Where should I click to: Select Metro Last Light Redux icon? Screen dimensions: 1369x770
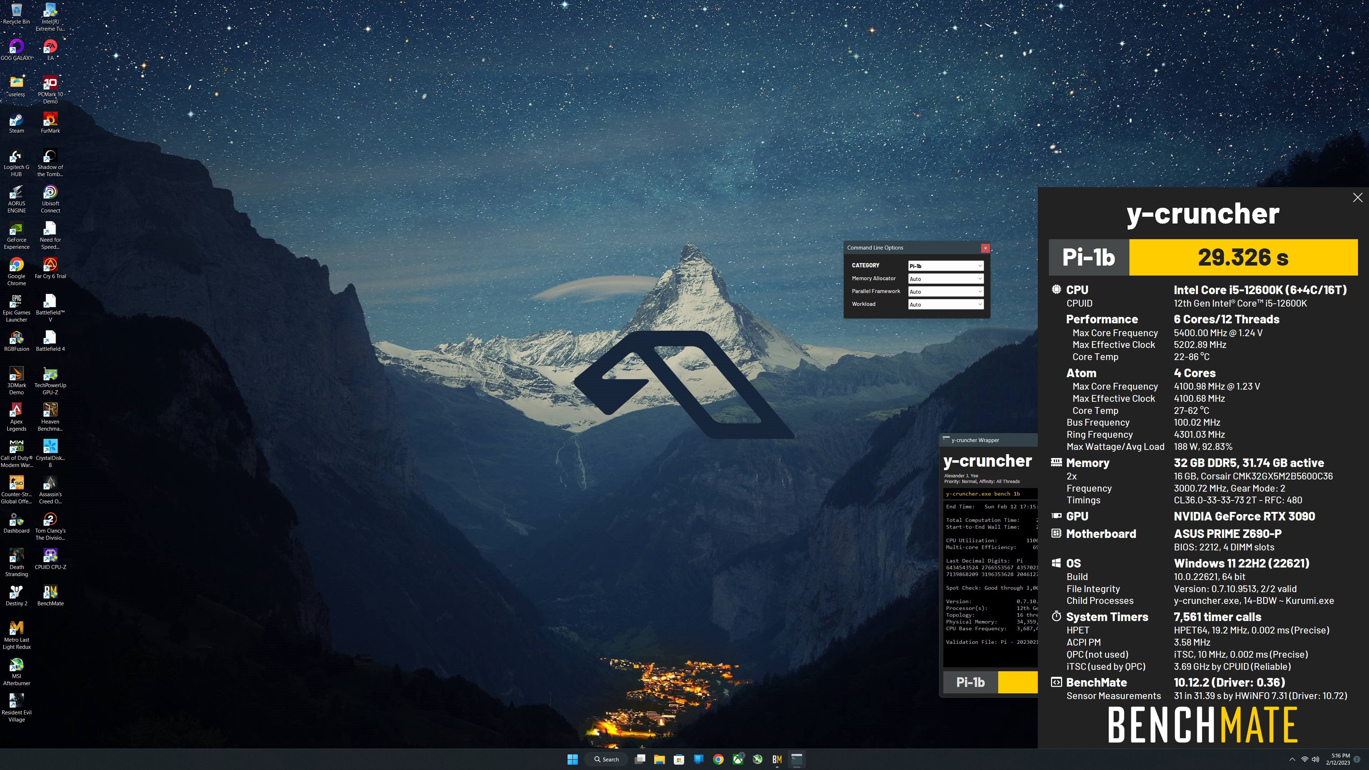coord(16,636)
